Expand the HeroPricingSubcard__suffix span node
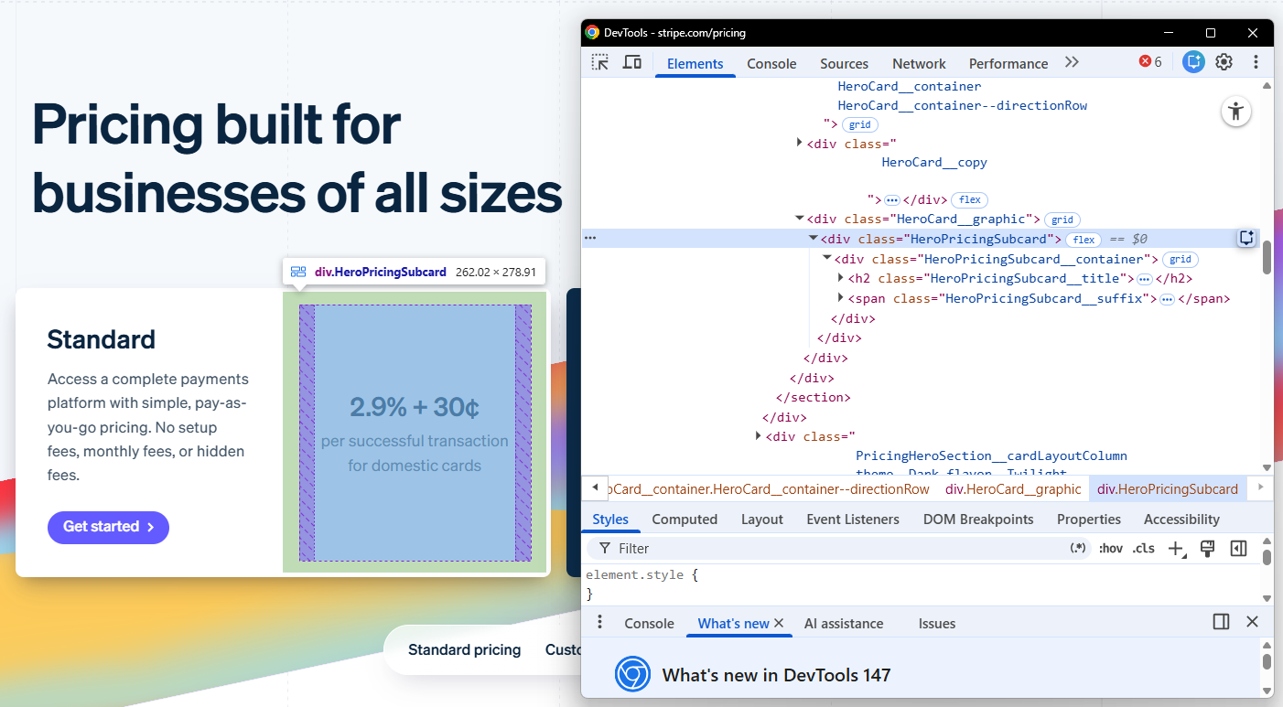 click(841, 297)
